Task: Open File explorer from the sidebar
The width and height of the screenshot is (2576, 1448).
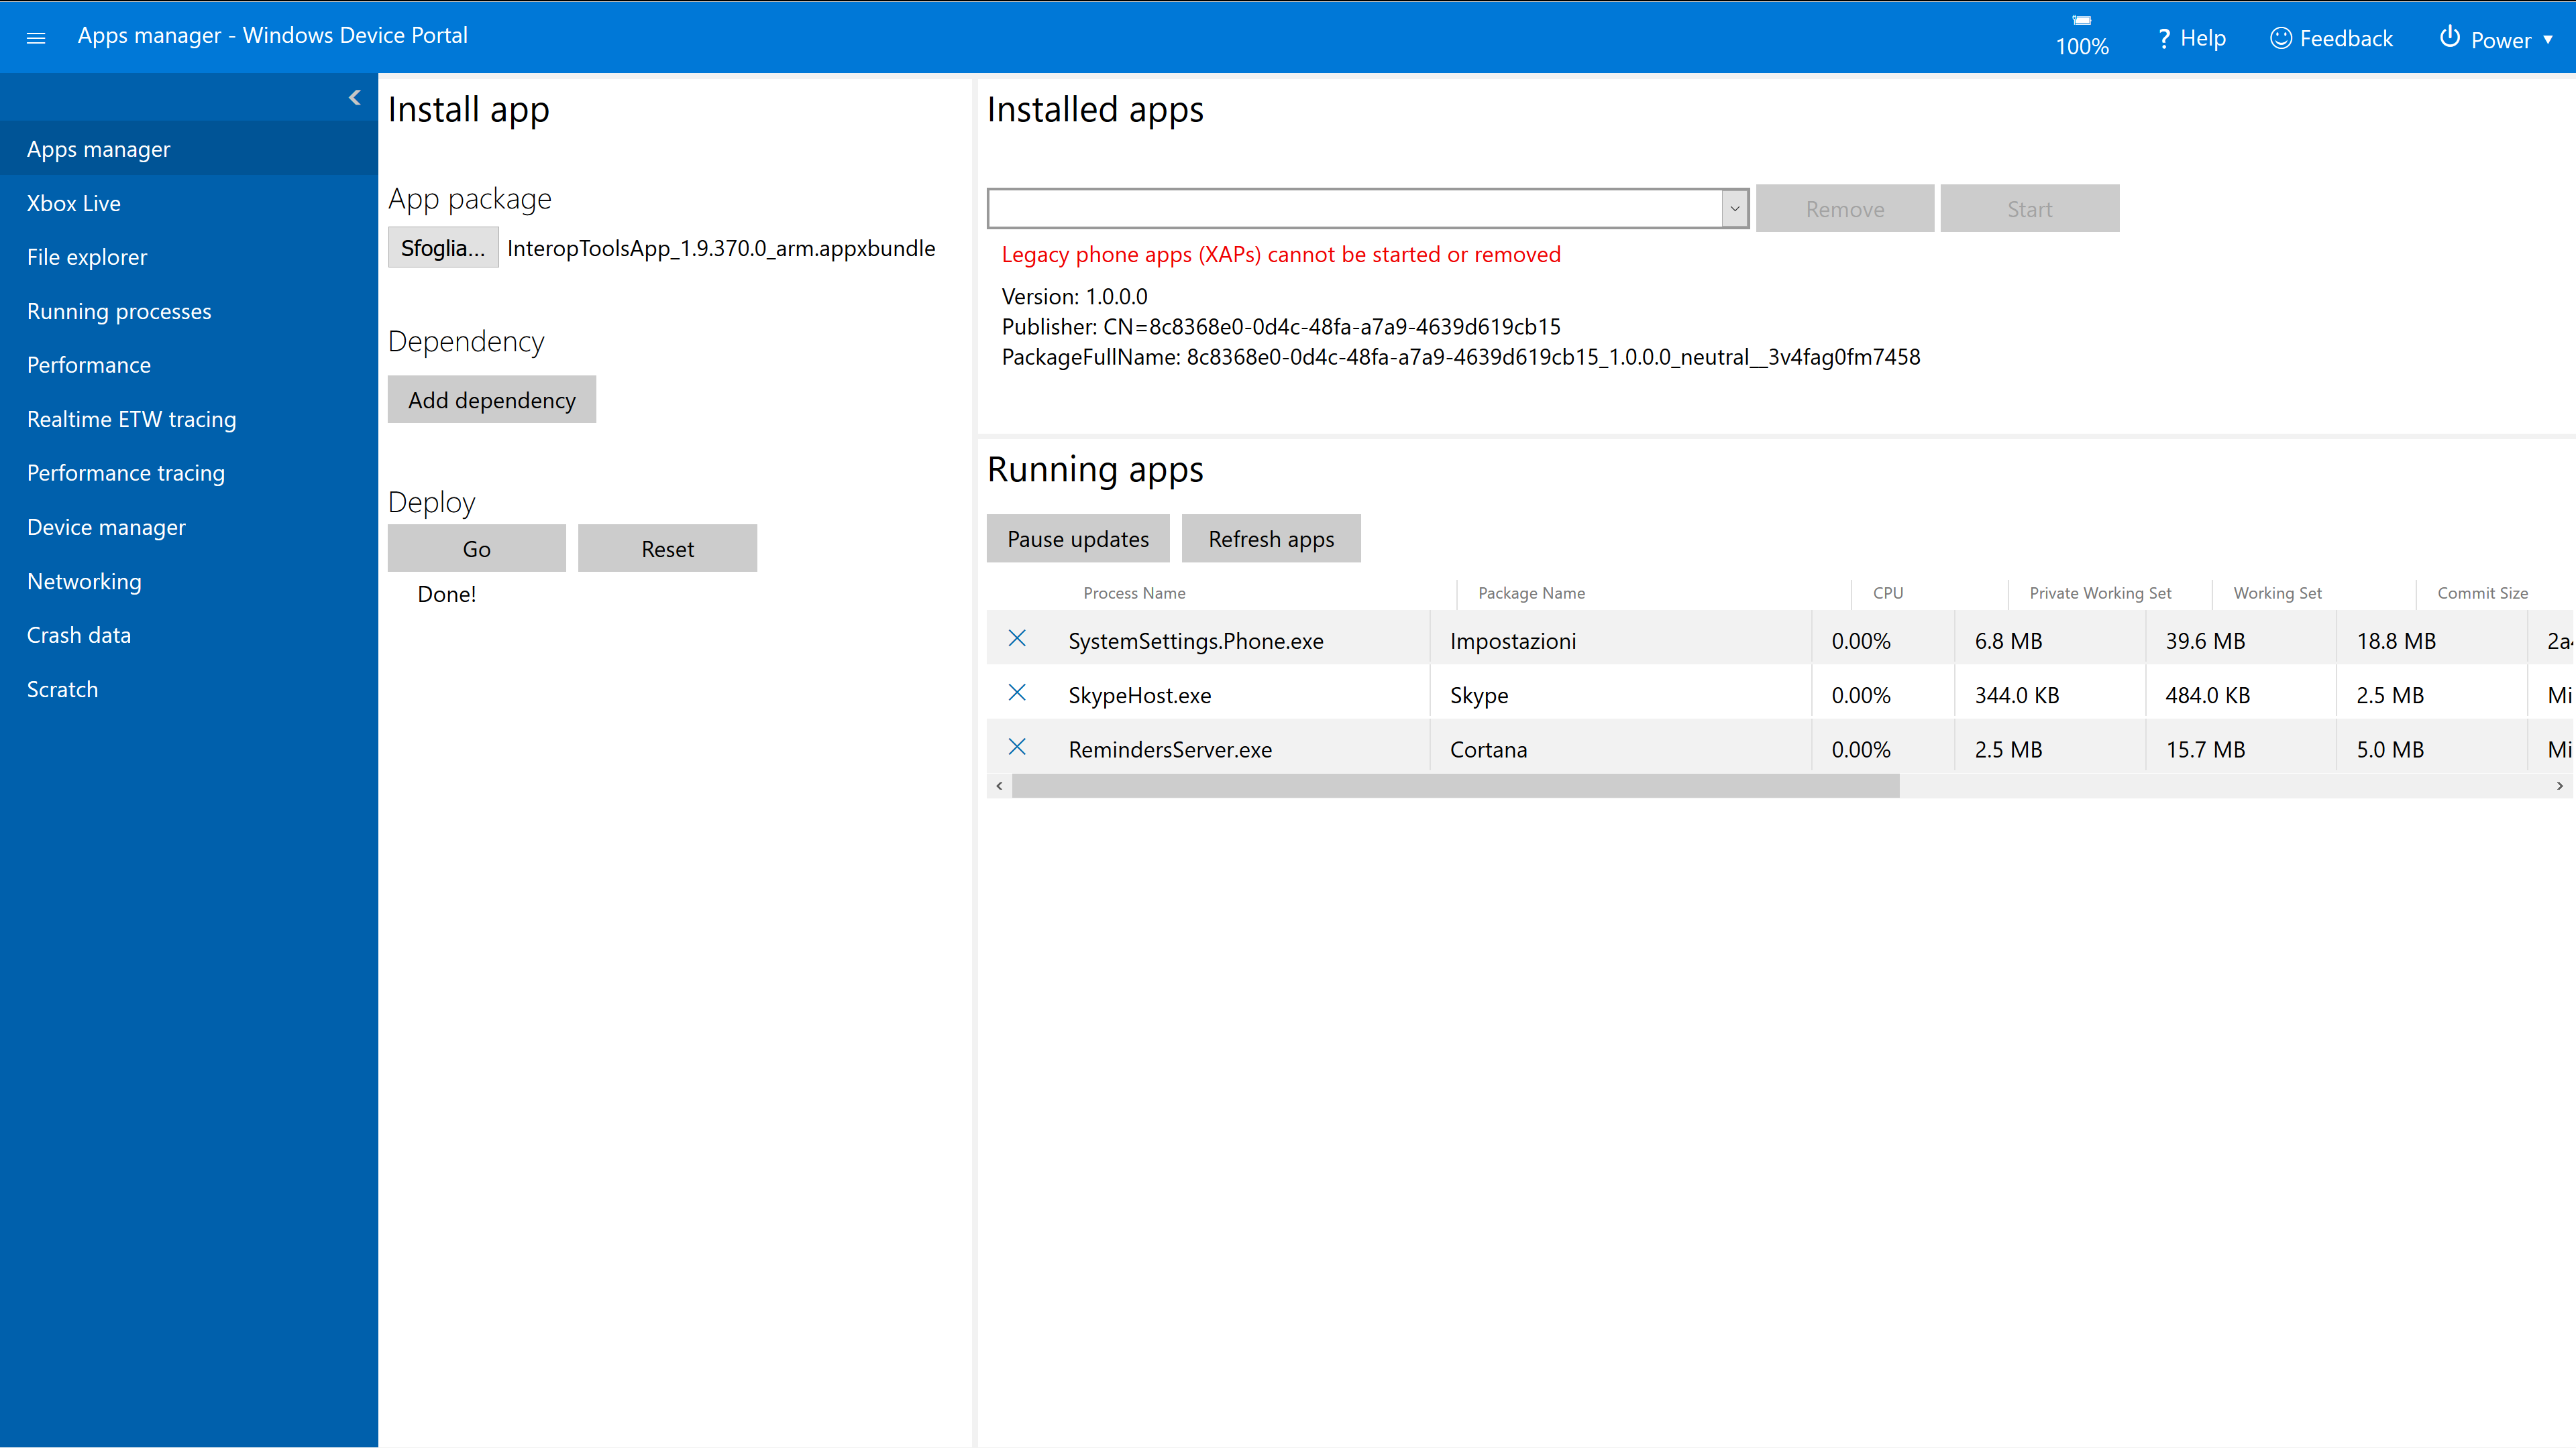Action: point(189,257)
